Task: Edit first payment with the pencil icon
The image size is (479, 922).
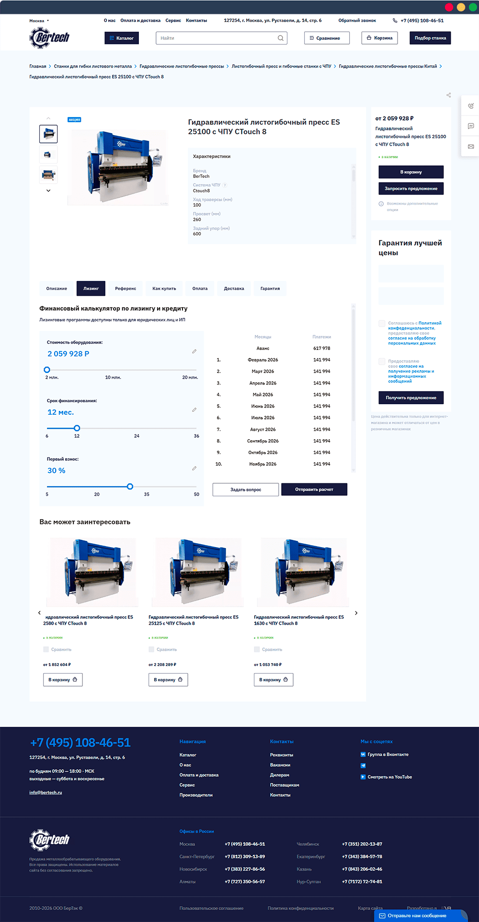Action: click(194, 468)
